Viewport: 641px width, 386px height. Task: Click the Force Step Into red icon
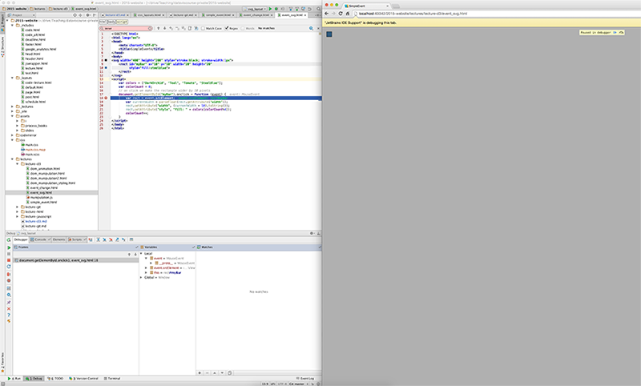click(x=111, y=239)
